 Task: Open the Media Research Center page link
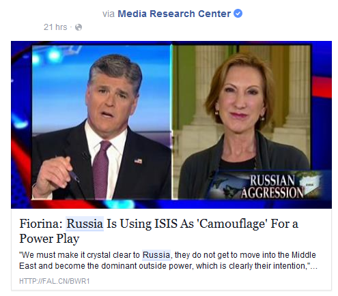(x=174, y=14)
